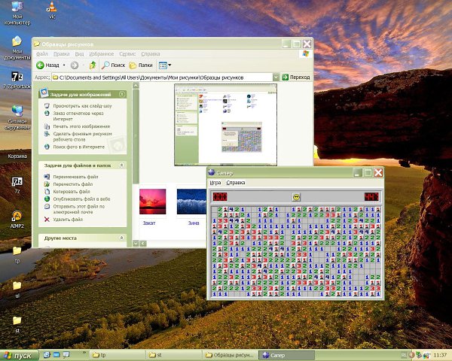The width and height of the screenshot is (452, 361).
Task: Open the Справка menu in Explorer
Action: (x=150, y=54)
